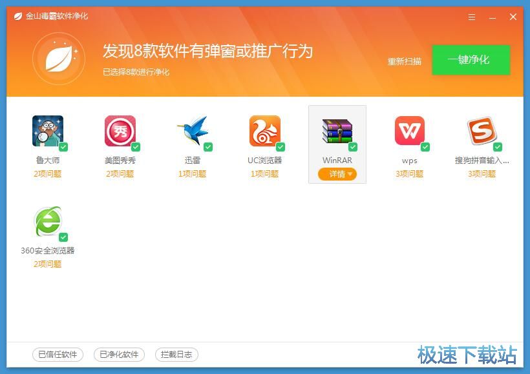Image resolution: width=530 pixels, height=374 pixels.
Task: Select the red wps icon
Action: click(x=410, y=132)
